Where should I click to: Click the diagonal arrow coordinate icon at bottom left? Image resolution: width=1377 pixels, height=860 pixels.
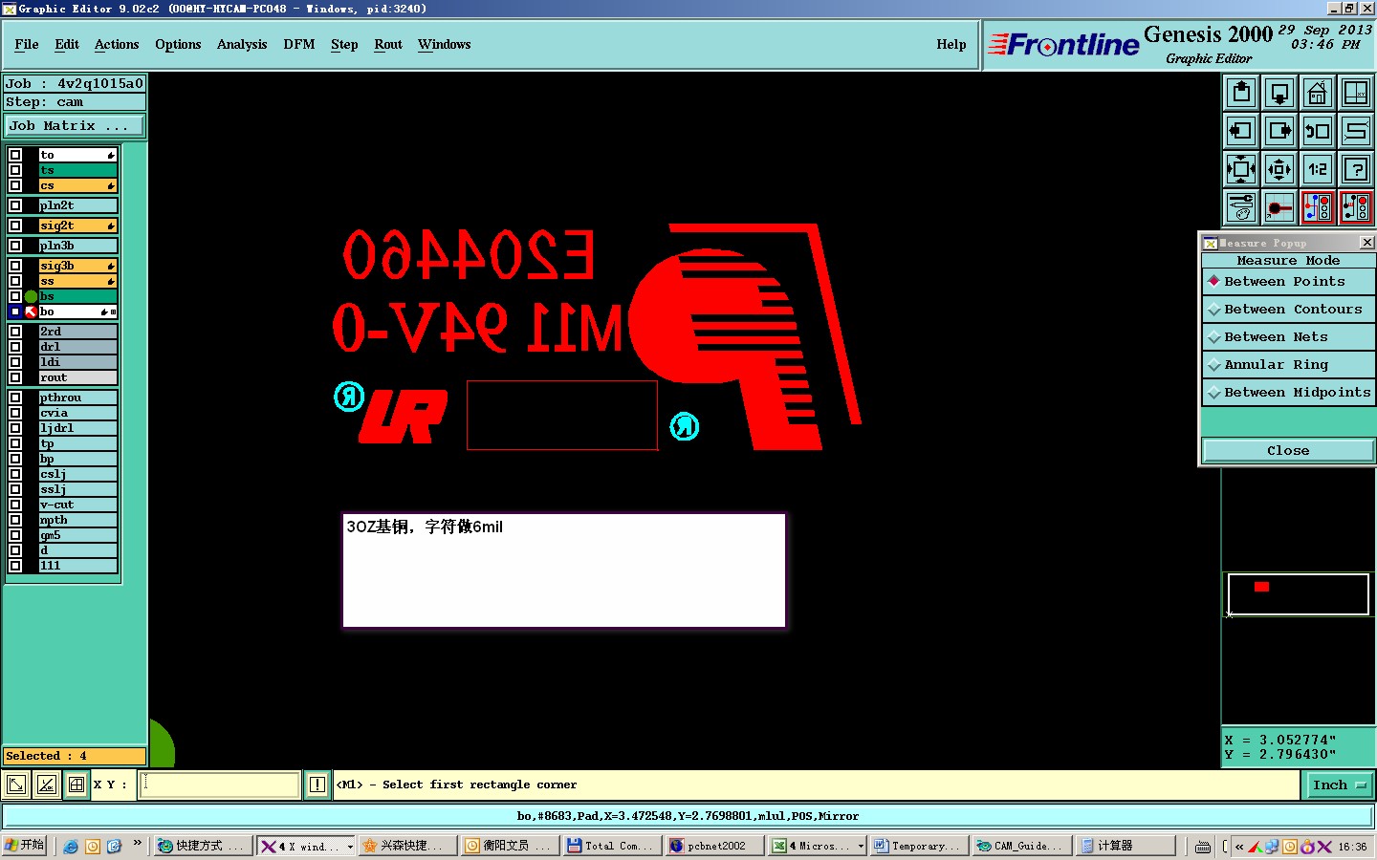tap(16, 785)
